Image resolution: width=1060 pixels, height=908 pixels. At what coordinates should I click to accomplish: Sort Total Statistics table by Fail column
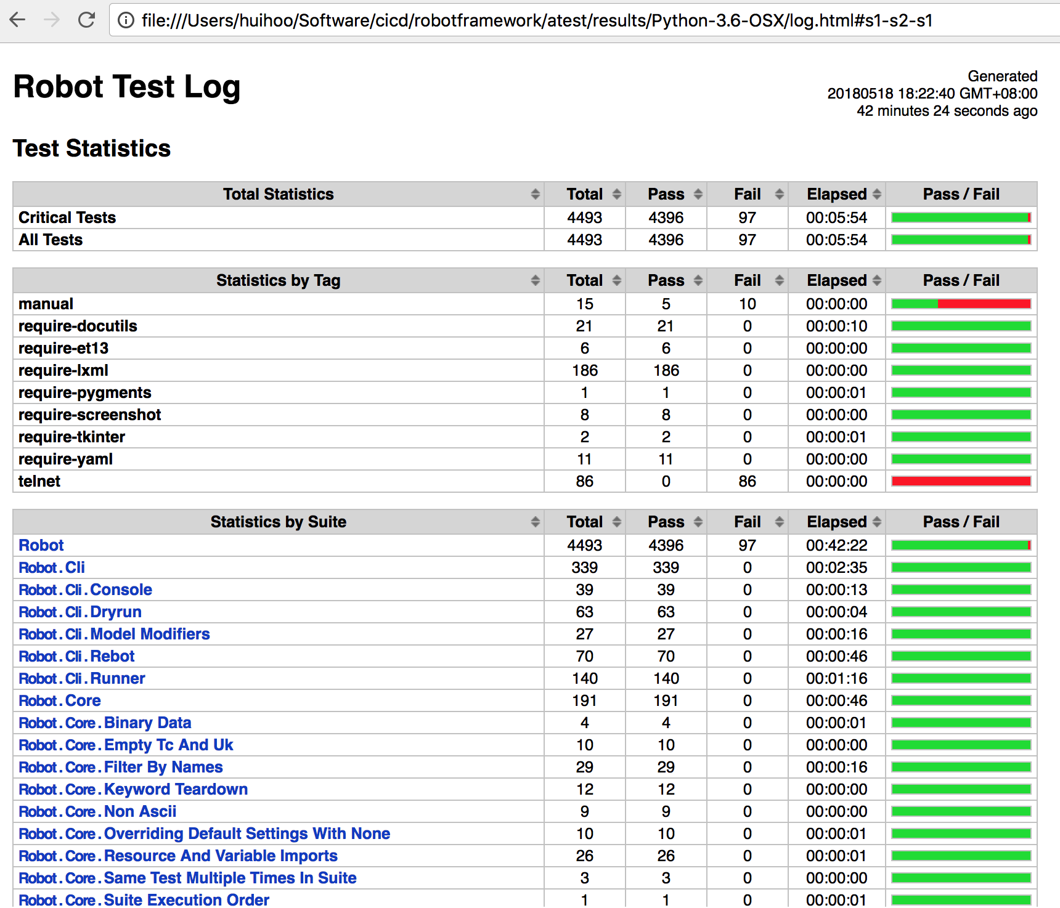click(747, 195)
